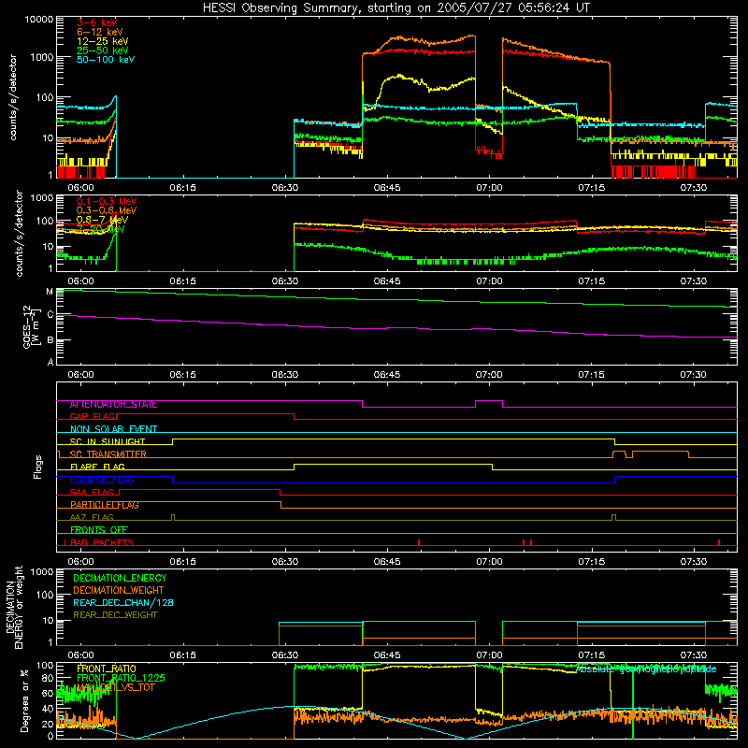Select the yellow 12-25 keV legend entry

click(103, 41)
